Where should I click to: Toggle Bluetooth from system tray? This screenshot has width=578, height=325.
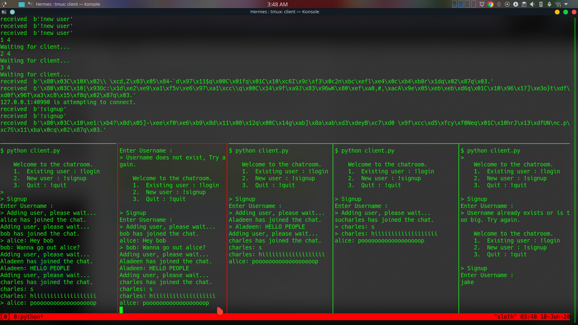point(499,4)
